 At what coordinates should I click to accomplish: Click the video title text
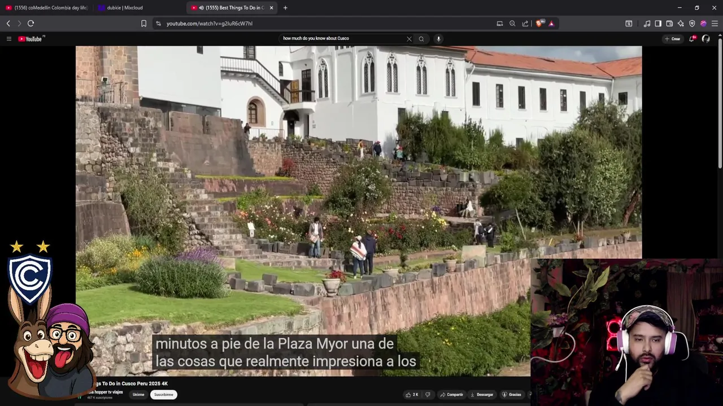(130, 383)
